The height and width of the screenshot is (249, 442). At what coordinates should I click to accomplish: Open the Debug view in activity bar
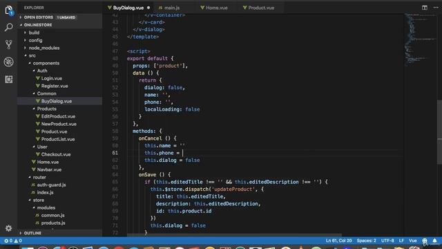click(x=9, y=62)
